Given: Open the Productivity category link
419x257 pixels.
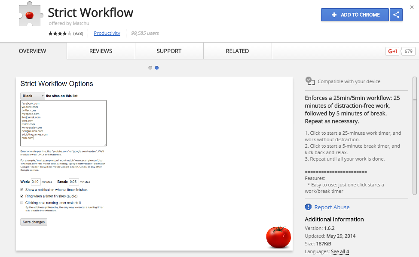Looking at the screenshot, I should coord(107,33).
